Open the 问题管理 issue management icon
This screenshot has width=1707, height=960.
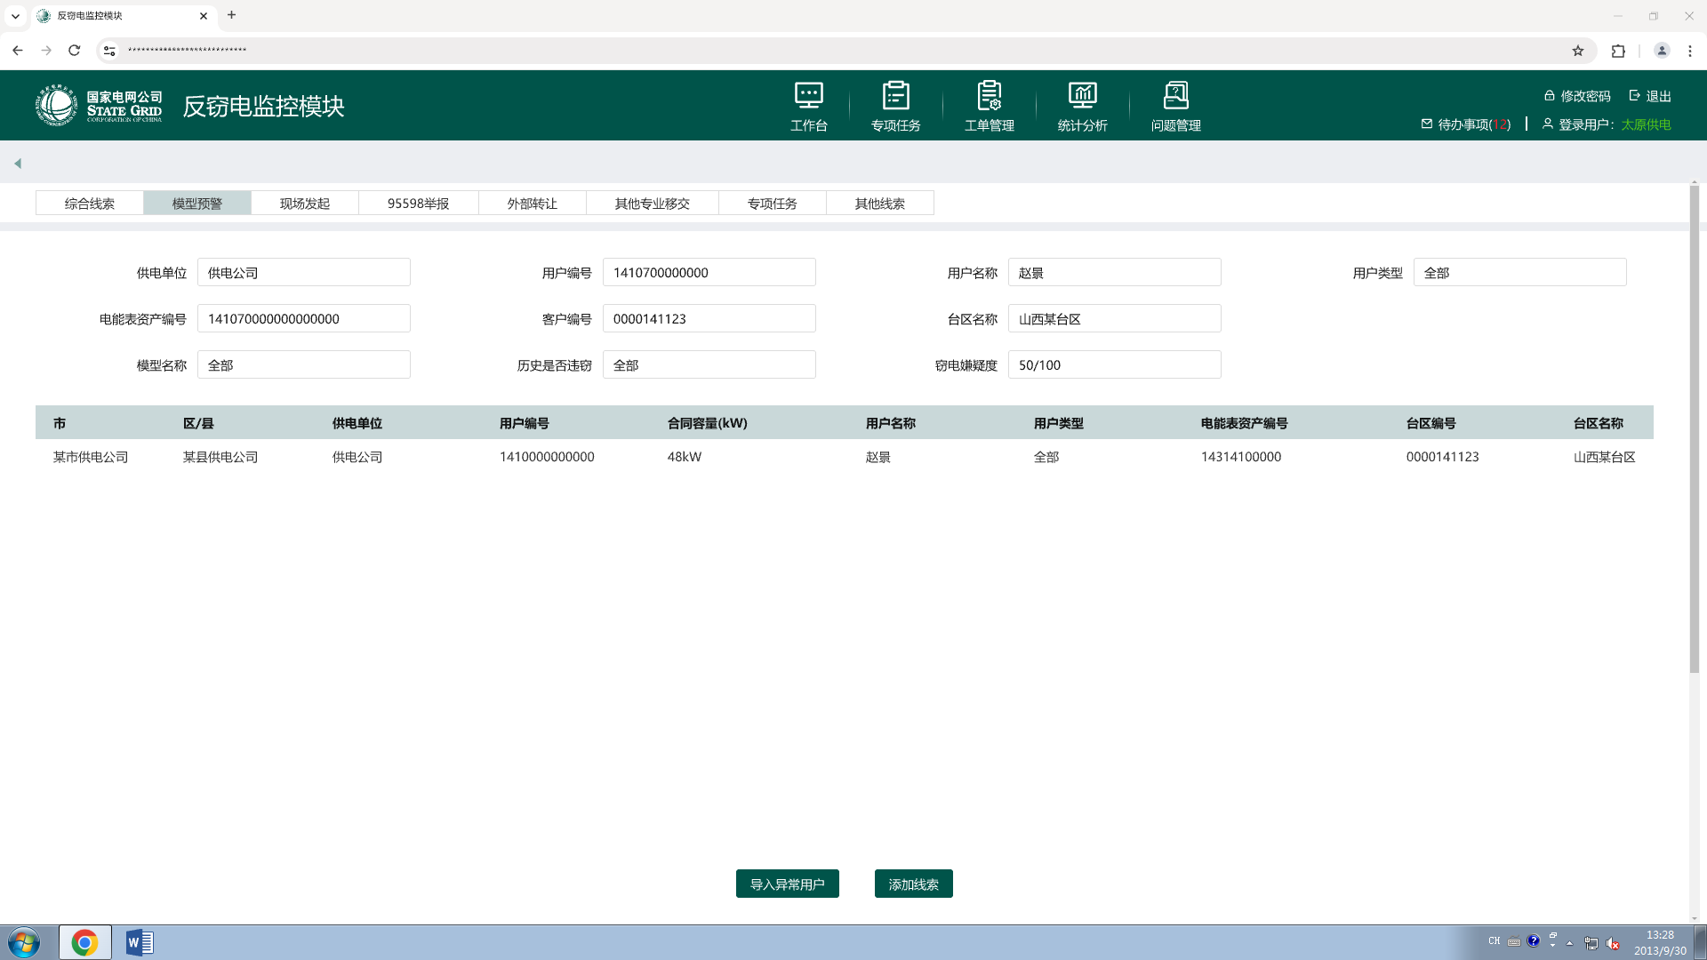point(1175,96)
